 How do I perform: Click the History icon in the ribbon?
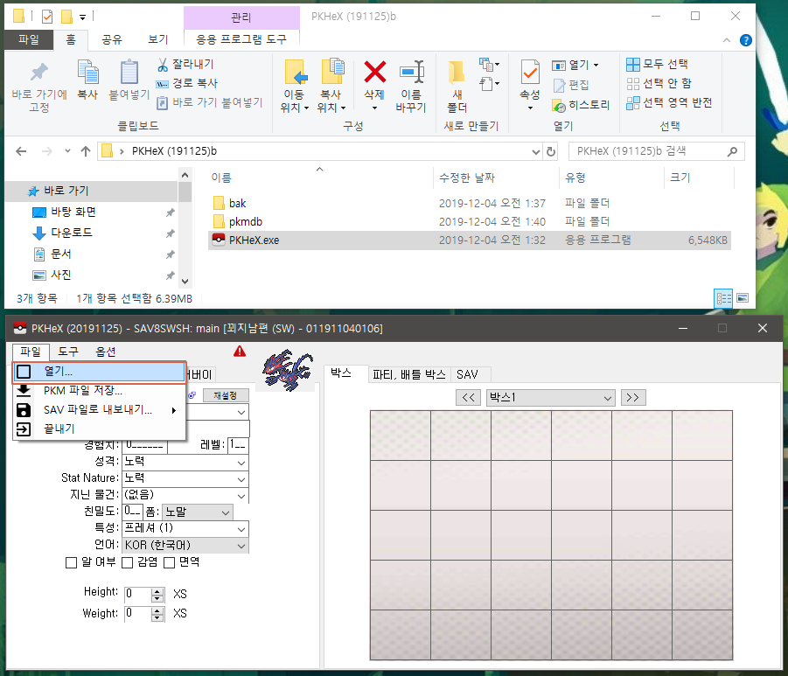558,106
